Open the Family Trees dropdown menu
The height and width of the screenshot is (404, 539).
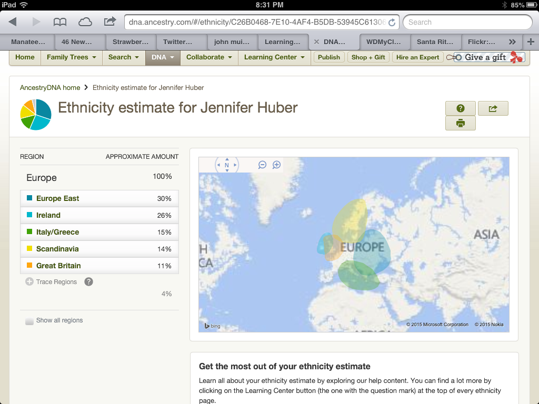pos(71,57)
